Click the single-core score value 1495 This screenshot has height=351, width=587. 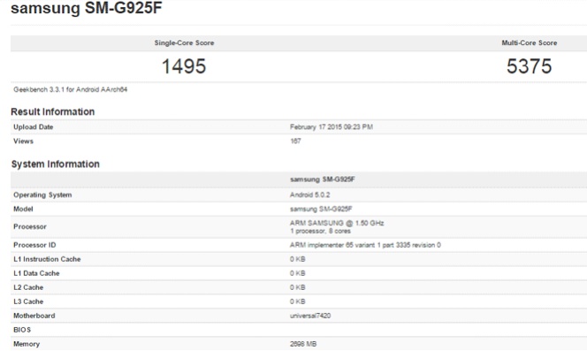point(184,66)
